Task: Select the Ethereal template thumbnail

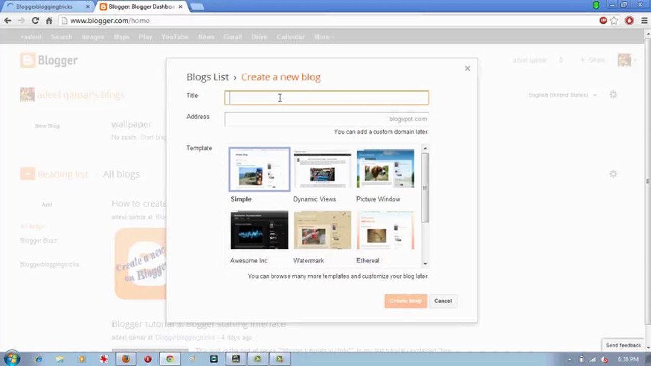Action: point(385,230)
